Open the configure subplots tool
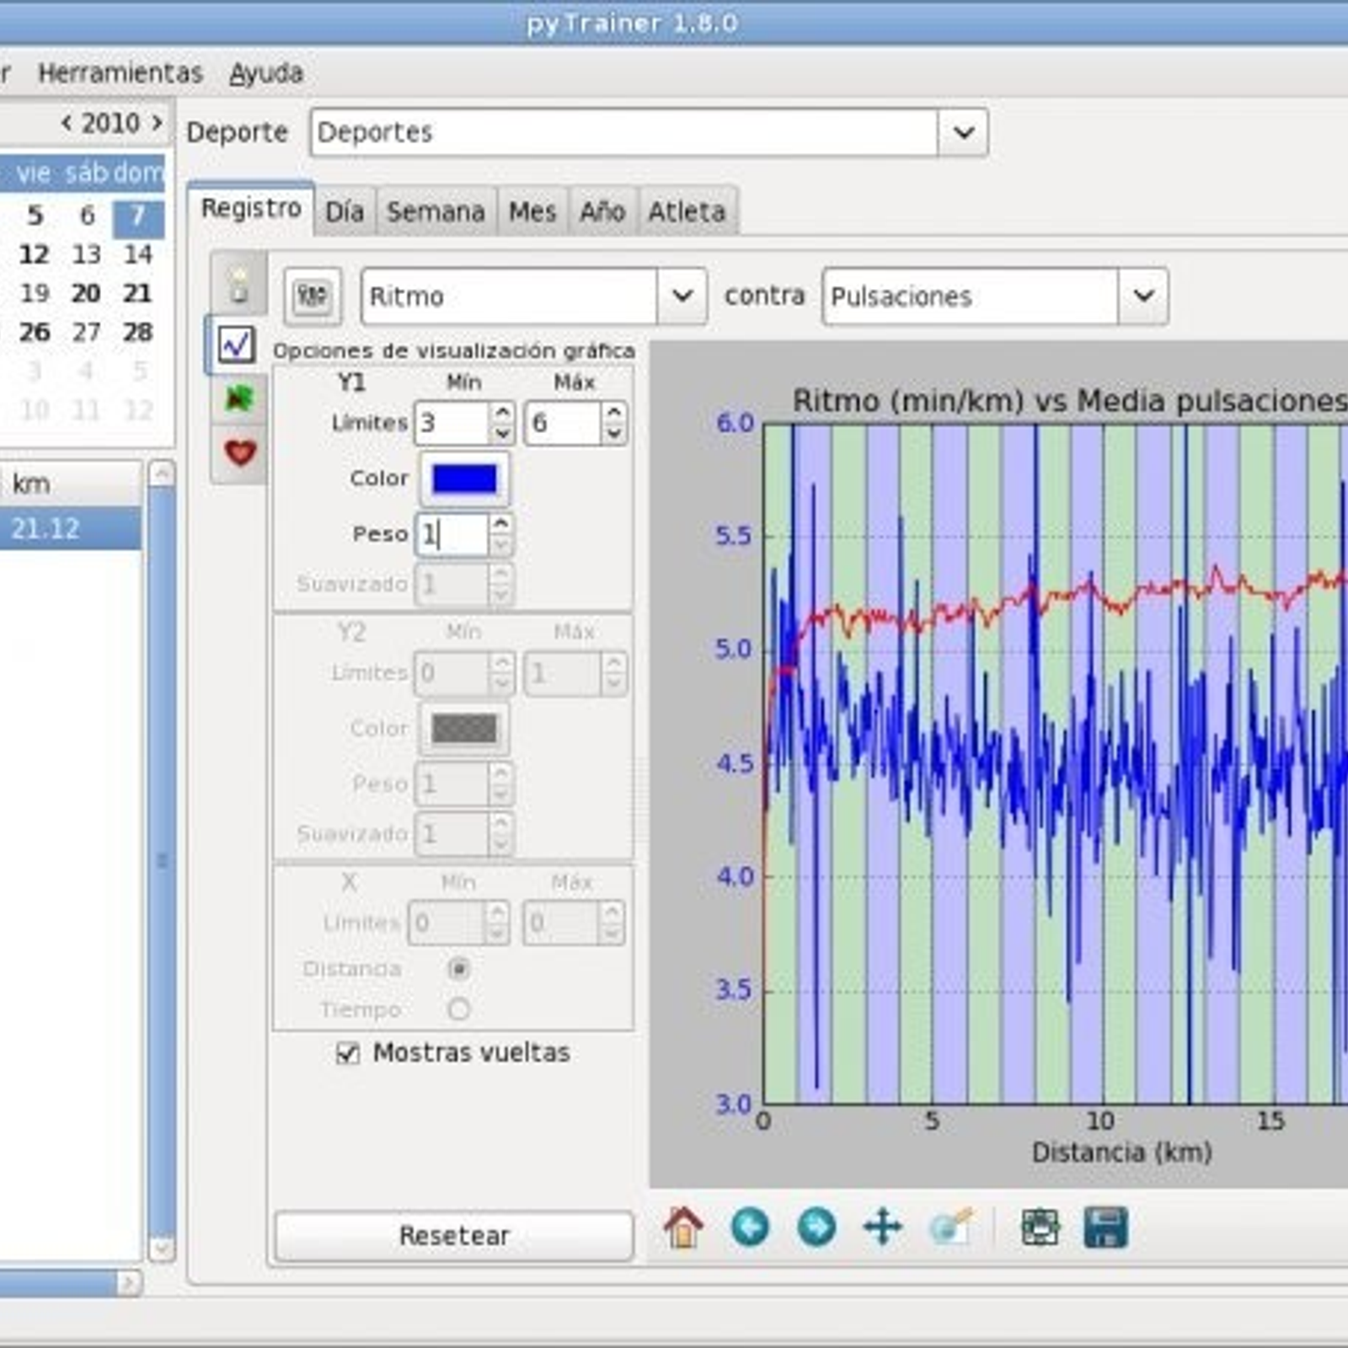1348x1348 pixels. click(1040, 1227)
